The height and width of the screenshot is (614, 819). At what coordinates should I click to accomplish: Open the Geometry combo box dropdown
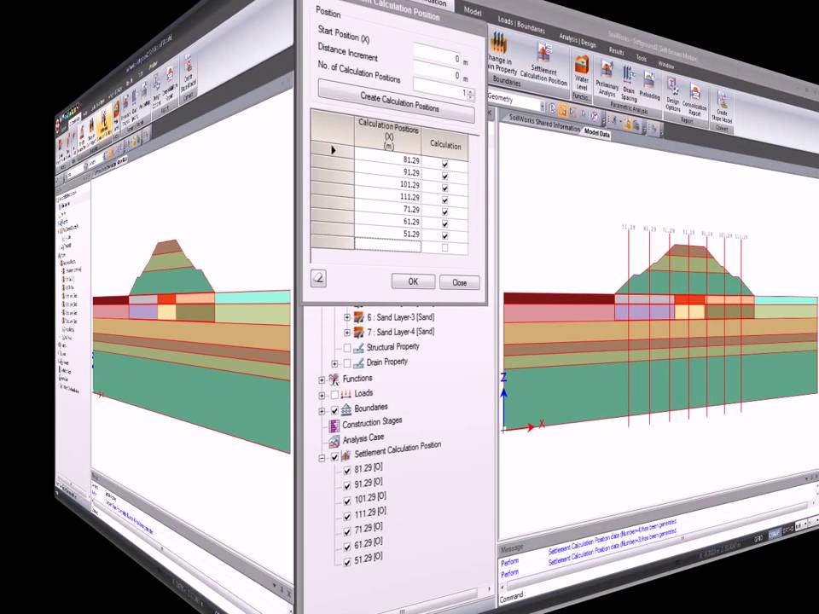[543, 107]
